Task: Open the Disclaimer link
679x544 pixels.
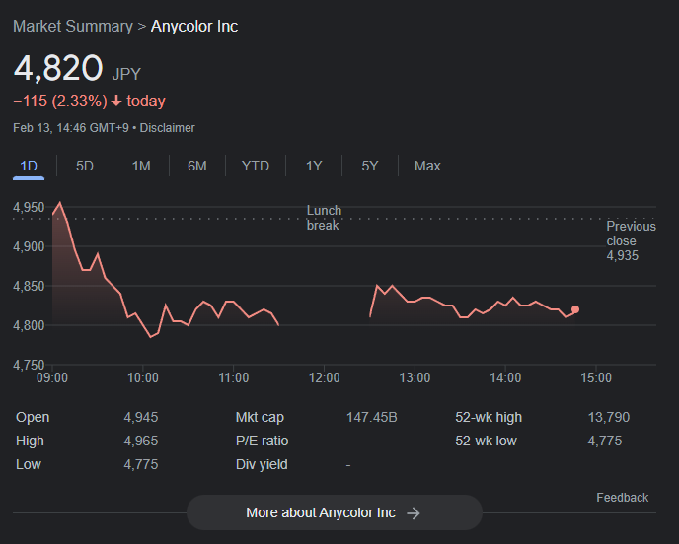Action: coord(167,128)
